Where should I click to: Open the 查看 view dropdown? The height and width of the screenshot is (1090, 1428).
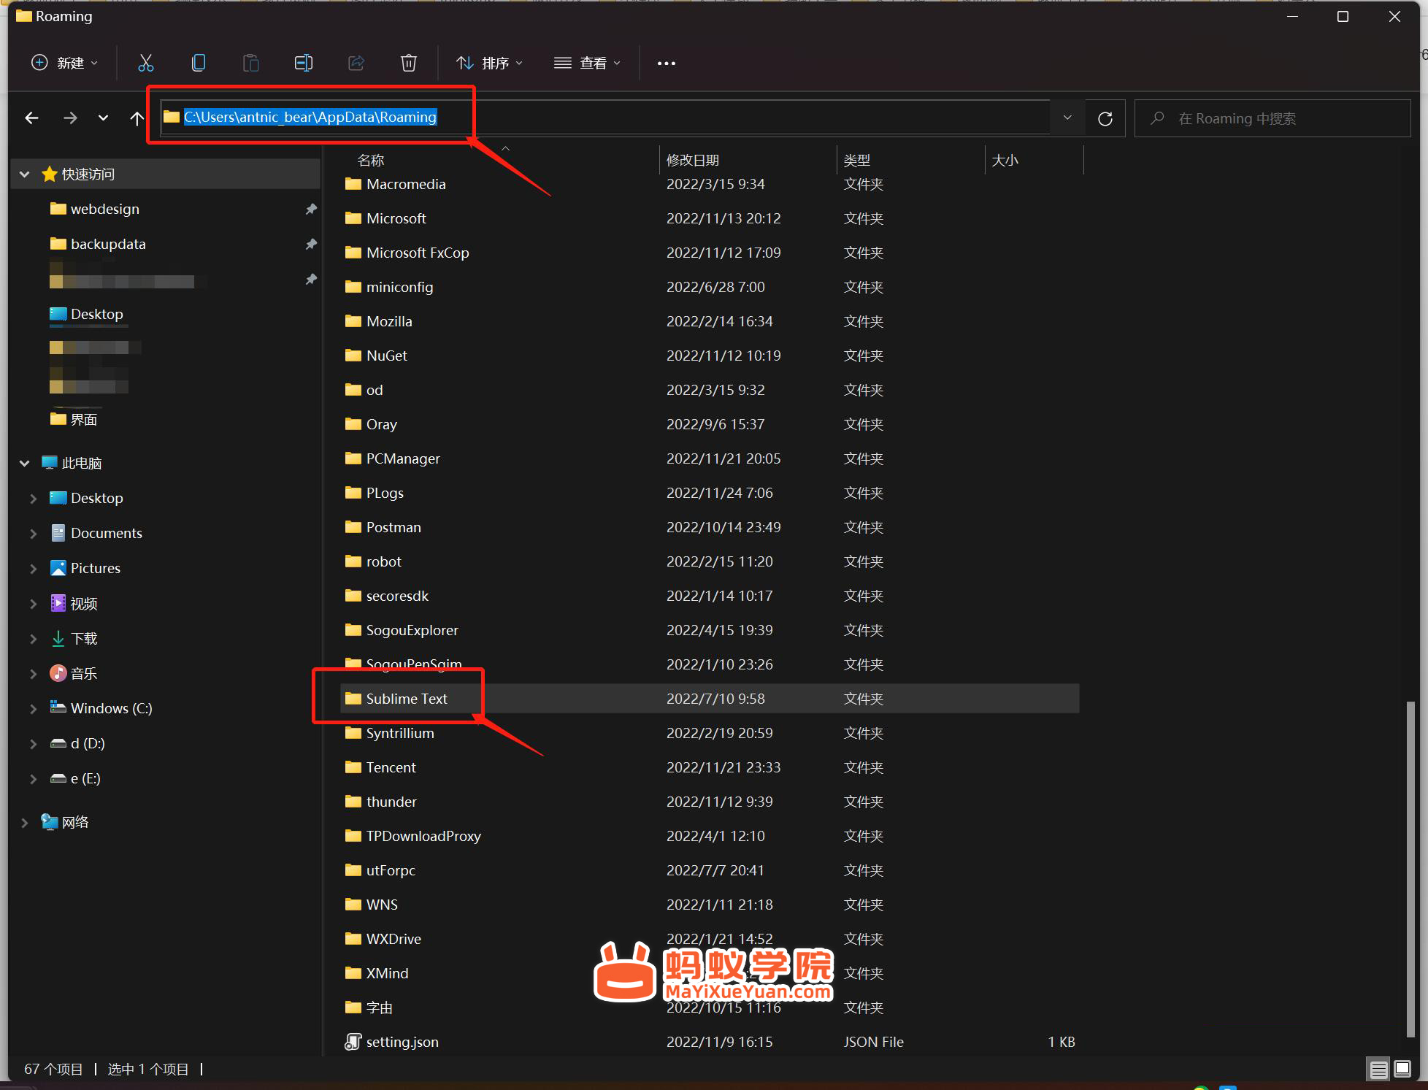pos(587,63)
